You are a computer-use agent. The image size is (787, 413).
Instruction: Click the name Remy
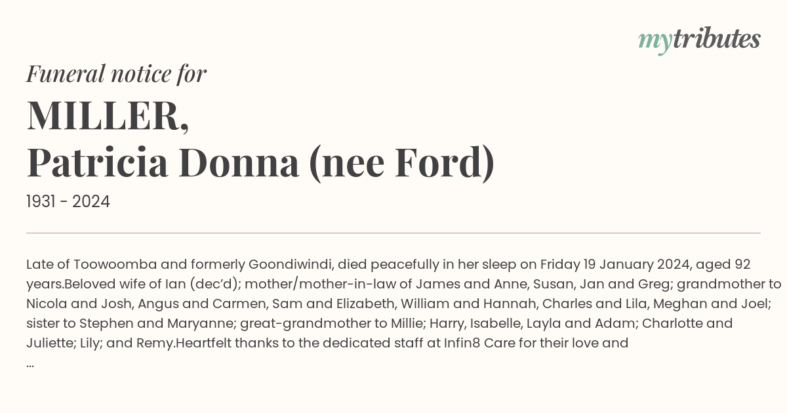(x=158, y=343)
